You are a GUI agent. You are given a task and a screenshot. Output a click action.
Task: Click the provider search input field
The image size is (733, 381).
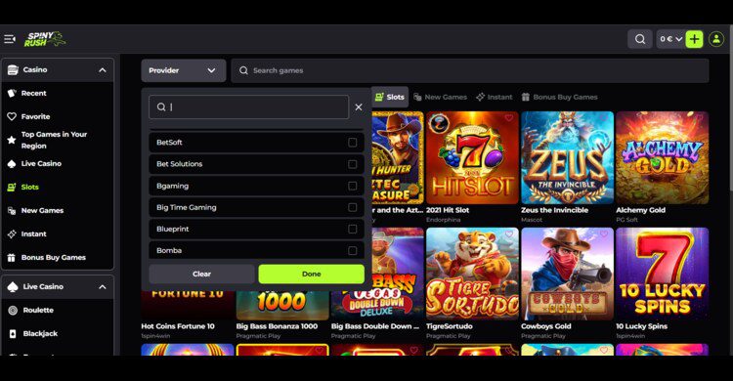click(248, 107)
